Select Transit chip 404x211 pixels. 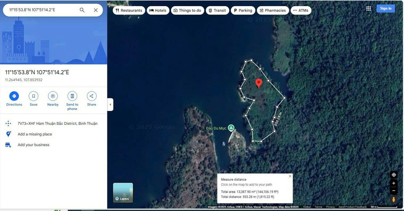pyautogui.click(x=217, y=10)
